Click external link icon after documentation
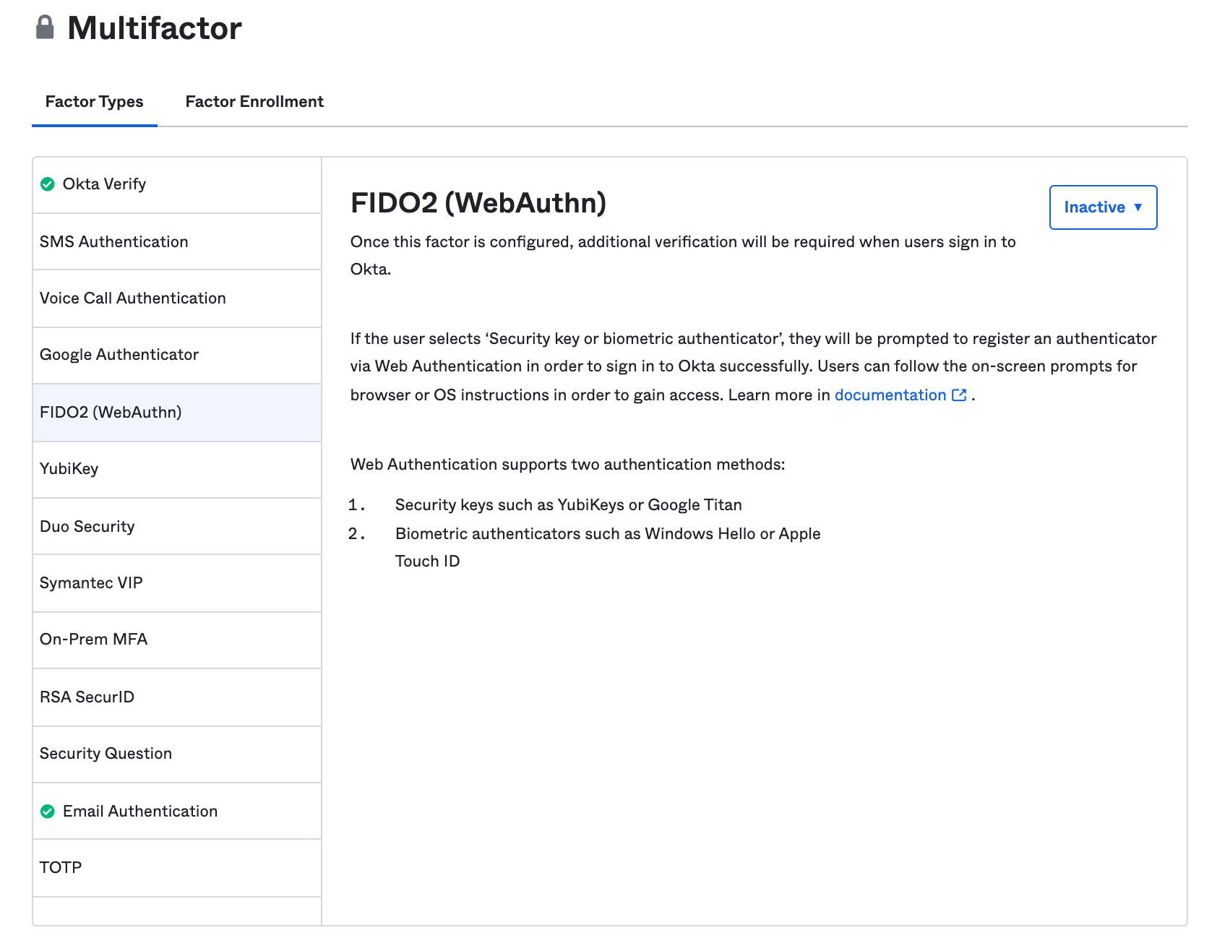This screenshot has width=1217, height=938. pos(959,395)
